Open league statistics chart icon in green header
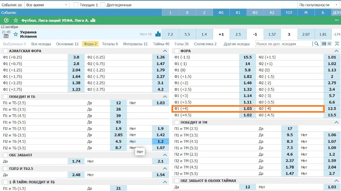 [x=93, y=20]
